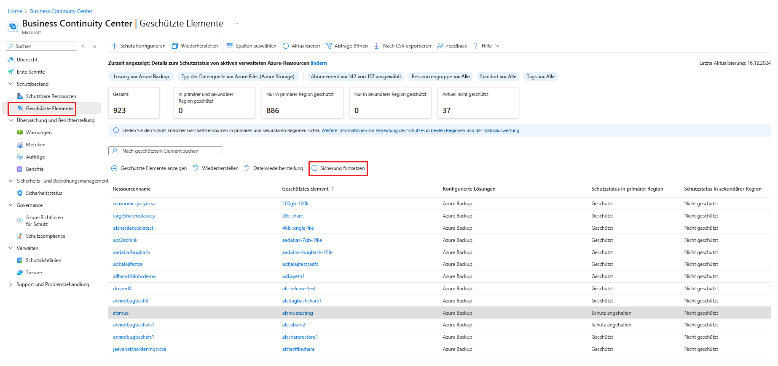Click Sicherung fortsetzen button
Screen dimensions: 778x366
[x=338, y=168]
